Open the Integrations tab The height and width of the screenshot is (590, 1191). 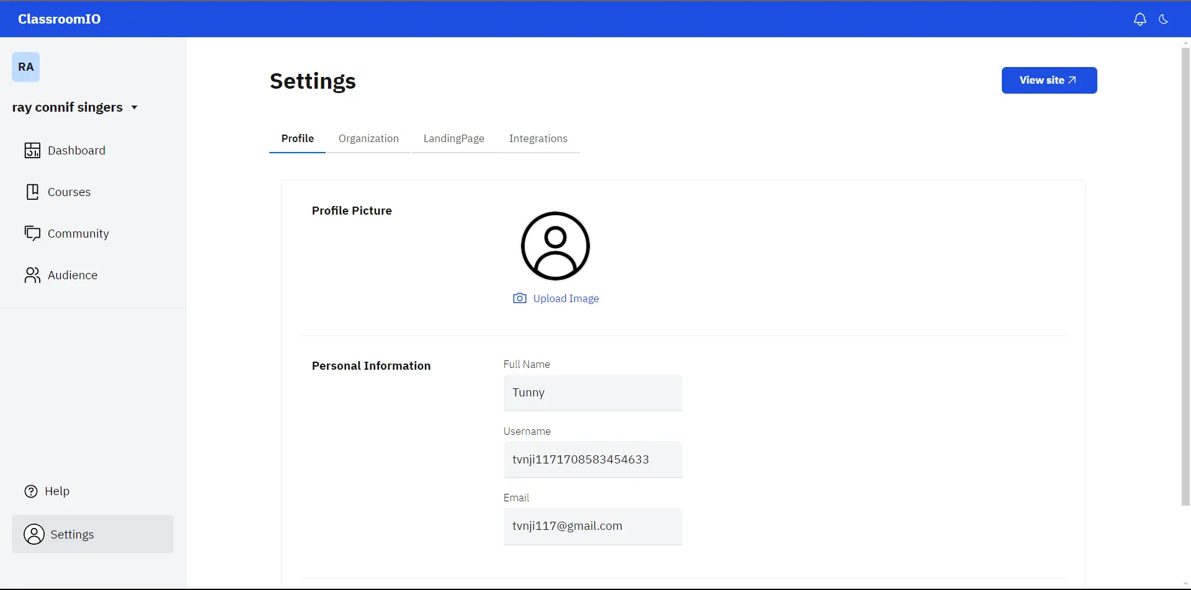click(x=538, y=138)
